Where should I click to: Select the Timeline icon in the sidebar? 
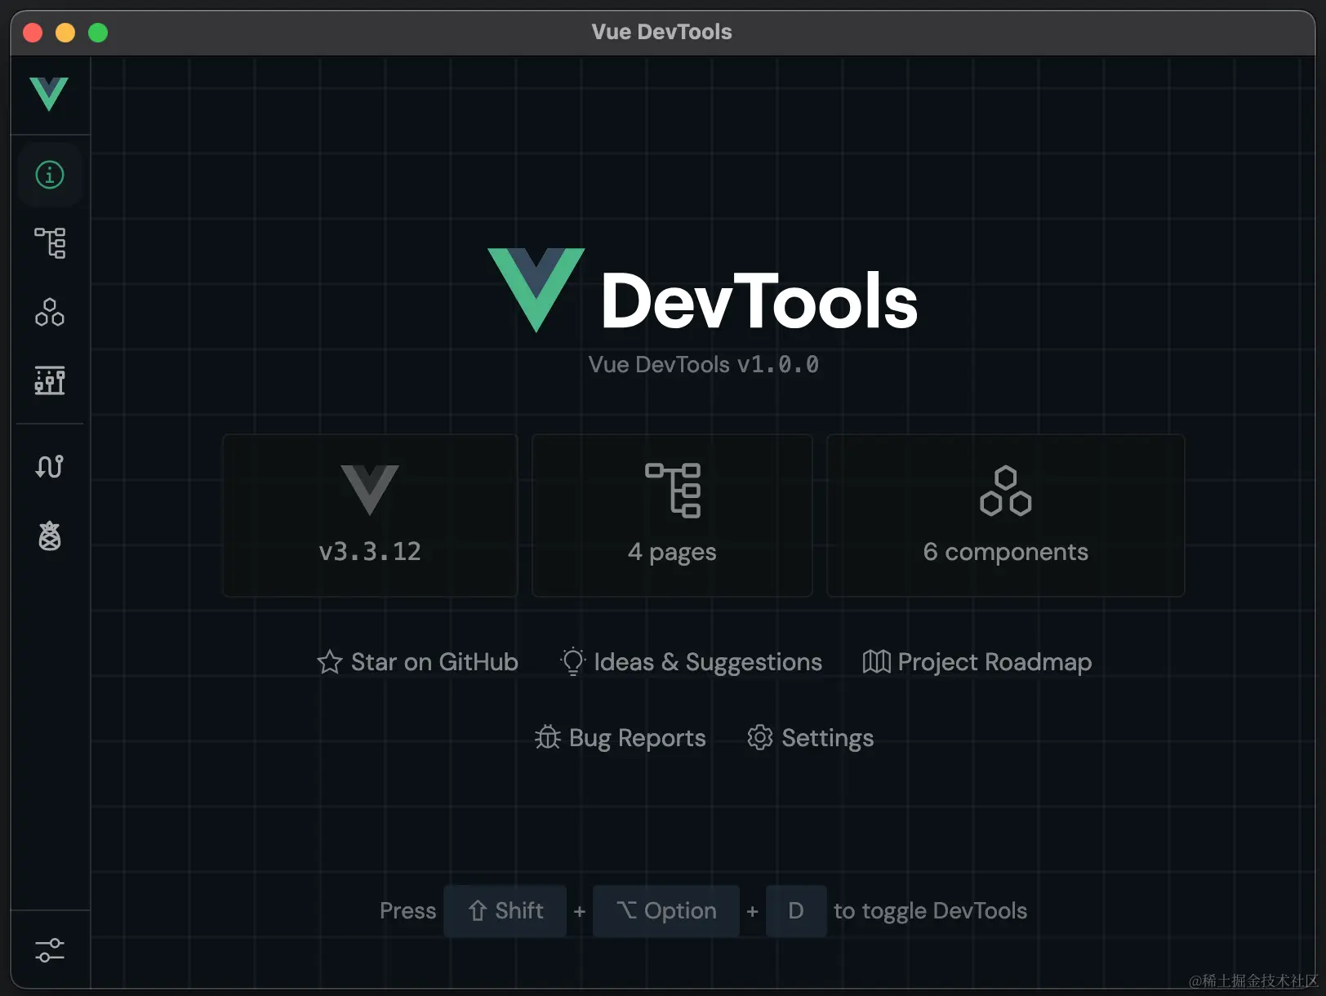click(49, 380)
